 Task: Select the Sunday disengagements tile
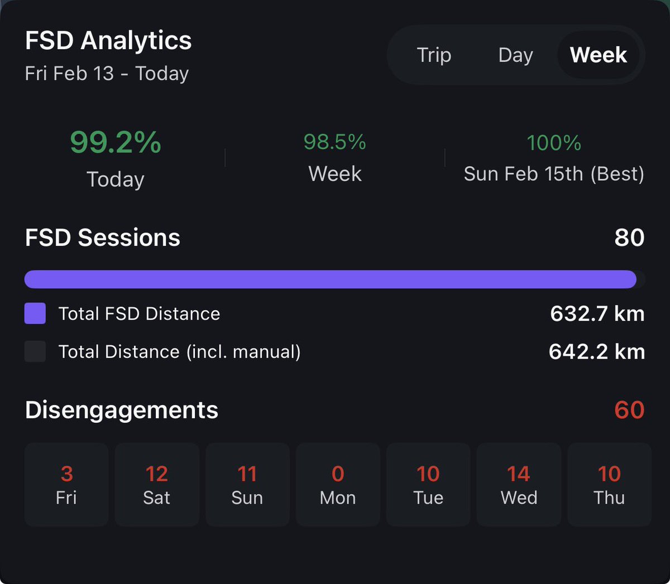(x=247, y=484)
